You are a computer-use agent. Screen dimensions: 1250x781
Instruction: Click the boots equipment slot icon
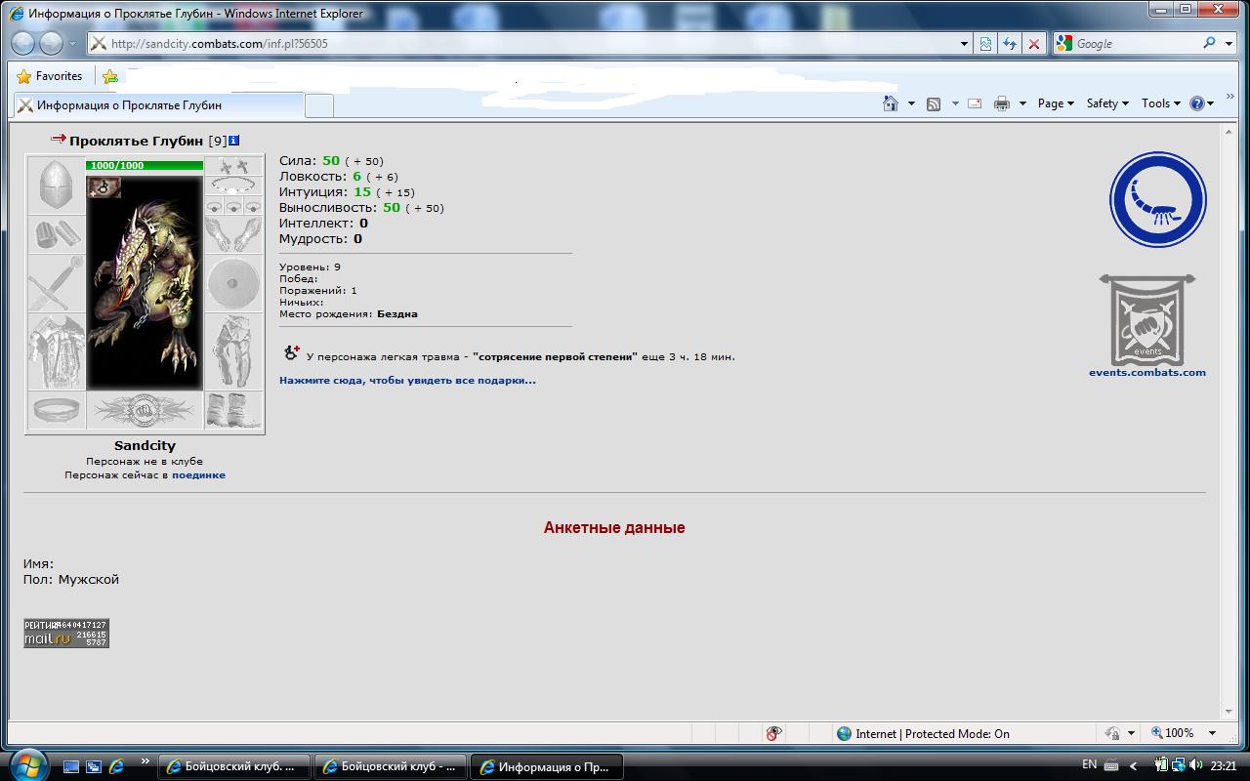pos(234,410)
